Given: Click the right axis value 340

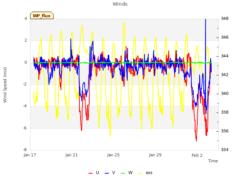Looking at the screenshot, I should click(x=225, y=93).
